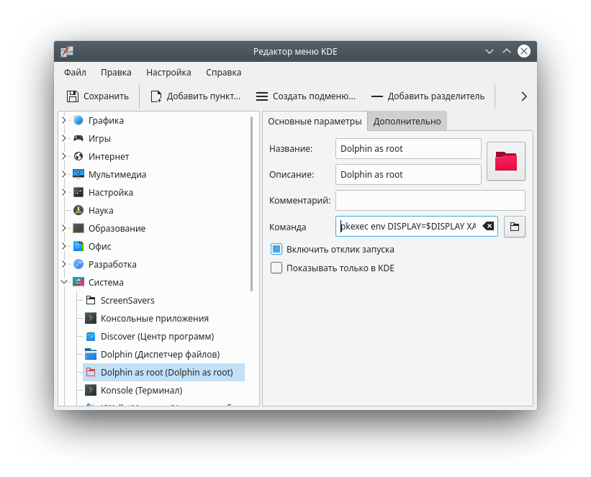Click 'Добавить пункт...' toolbar label
The image size is (591, 477).
(204, 96)
